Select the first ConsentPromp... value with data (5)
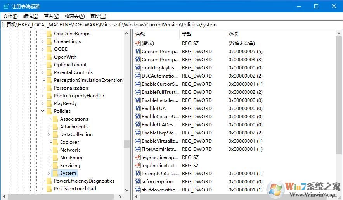 [x=160, y=52]
